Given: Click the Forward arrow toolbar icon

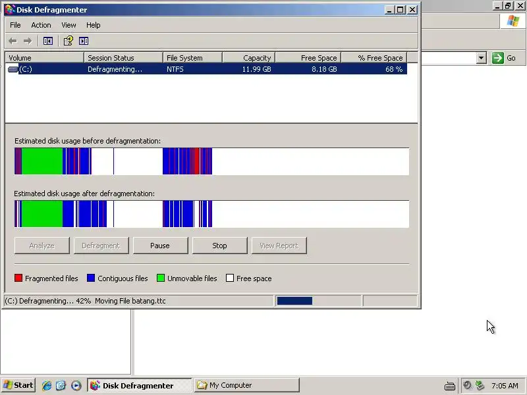Looking at the screenshot, I should click(28, 41).
